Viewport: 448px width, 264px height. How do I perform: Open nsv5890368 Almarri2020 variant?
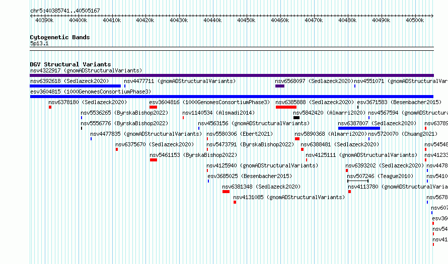click(x=331, y=134)
